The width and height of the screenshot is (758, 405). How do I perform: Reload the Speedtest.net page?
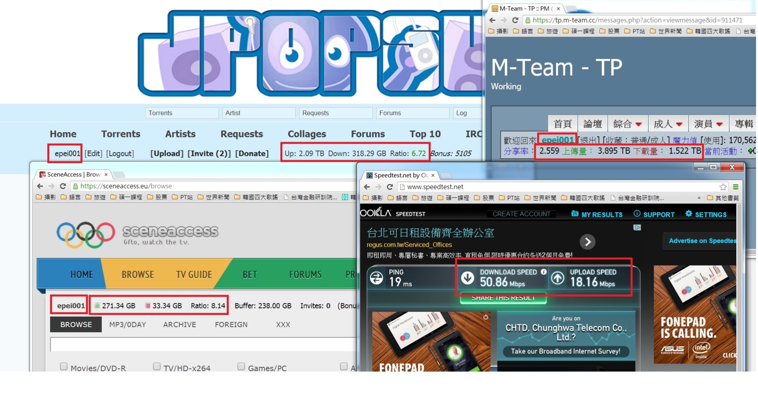pyautogui.click(x=390, y=187)
